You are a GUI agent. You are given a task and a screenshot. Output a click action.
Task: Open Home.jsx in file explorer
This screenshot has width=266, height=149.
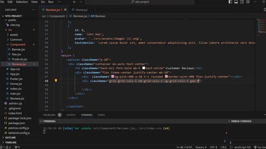tap(16, 84)
